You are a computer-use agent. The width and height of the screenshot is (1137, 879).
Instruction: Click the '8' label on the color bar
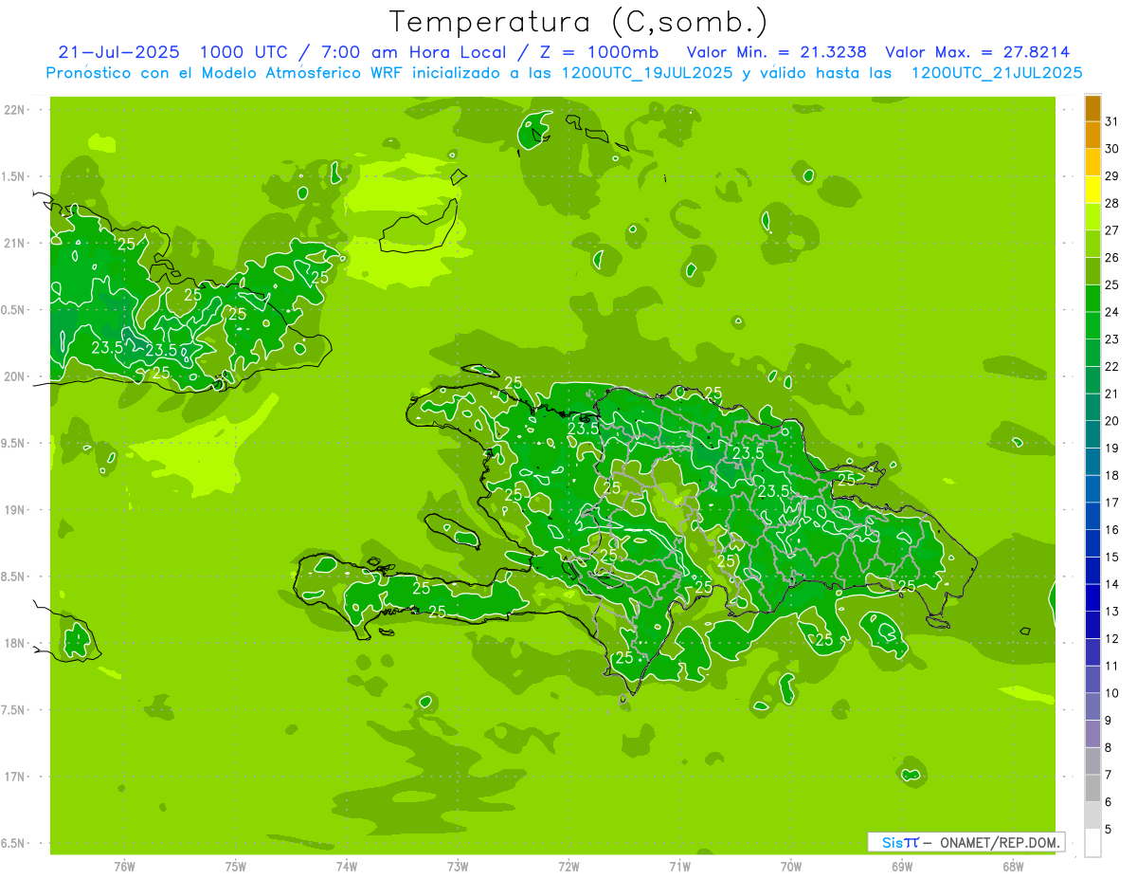(1109, 747)
